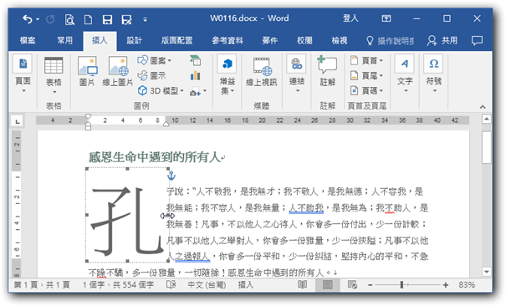Collapse the ribbon with the chevron
The image size is (506, 306).
click(x=483, y=107)
